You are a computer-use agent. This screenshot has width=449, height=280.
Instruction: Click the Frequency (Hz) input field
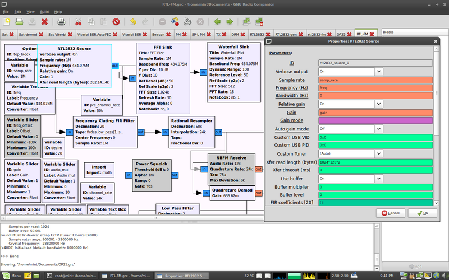(x=375, y=88)
